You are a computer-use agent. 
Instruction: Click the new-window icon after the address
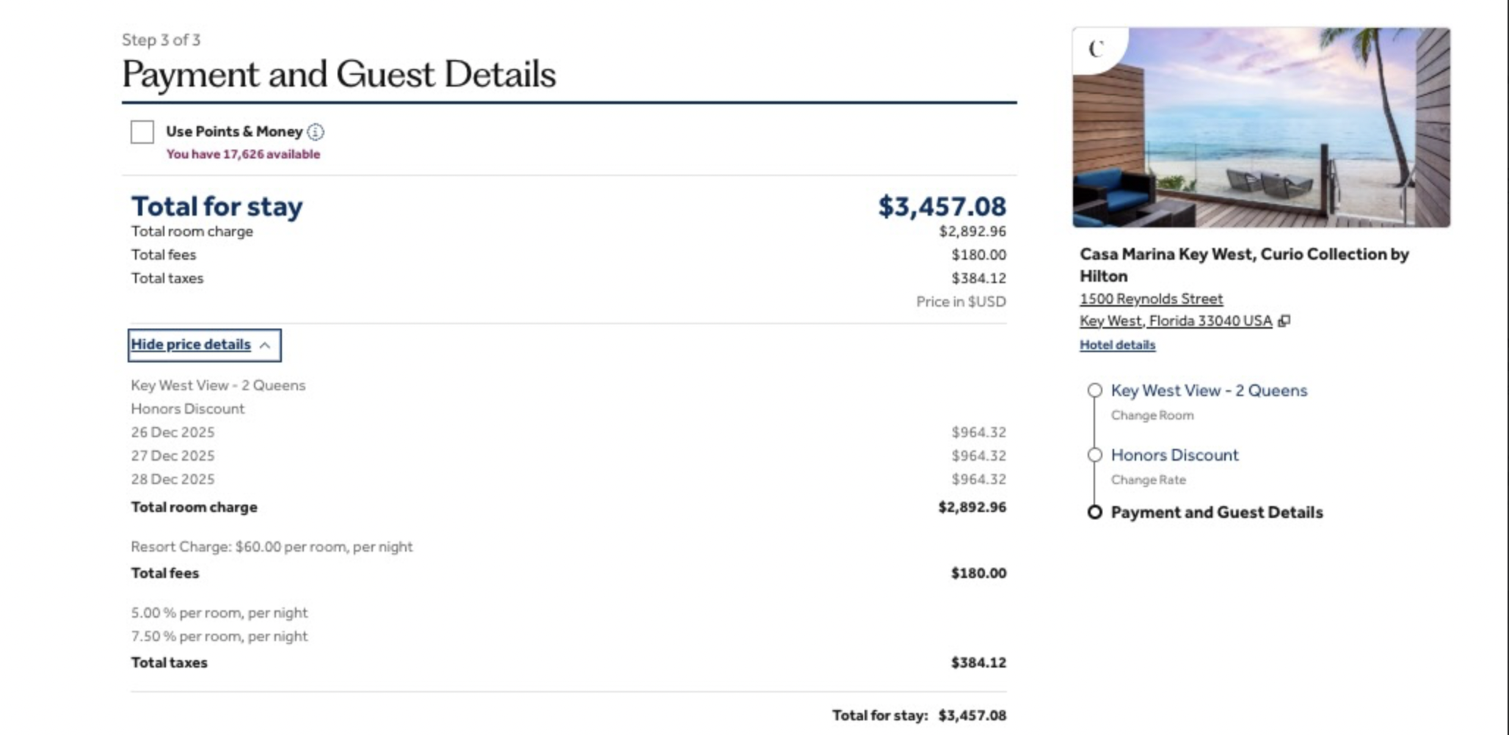pos(1284,321)
